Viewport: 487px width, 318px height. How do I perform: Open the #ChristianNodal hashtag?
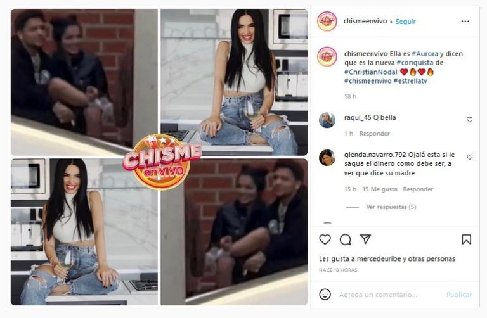tap(370, 72)
